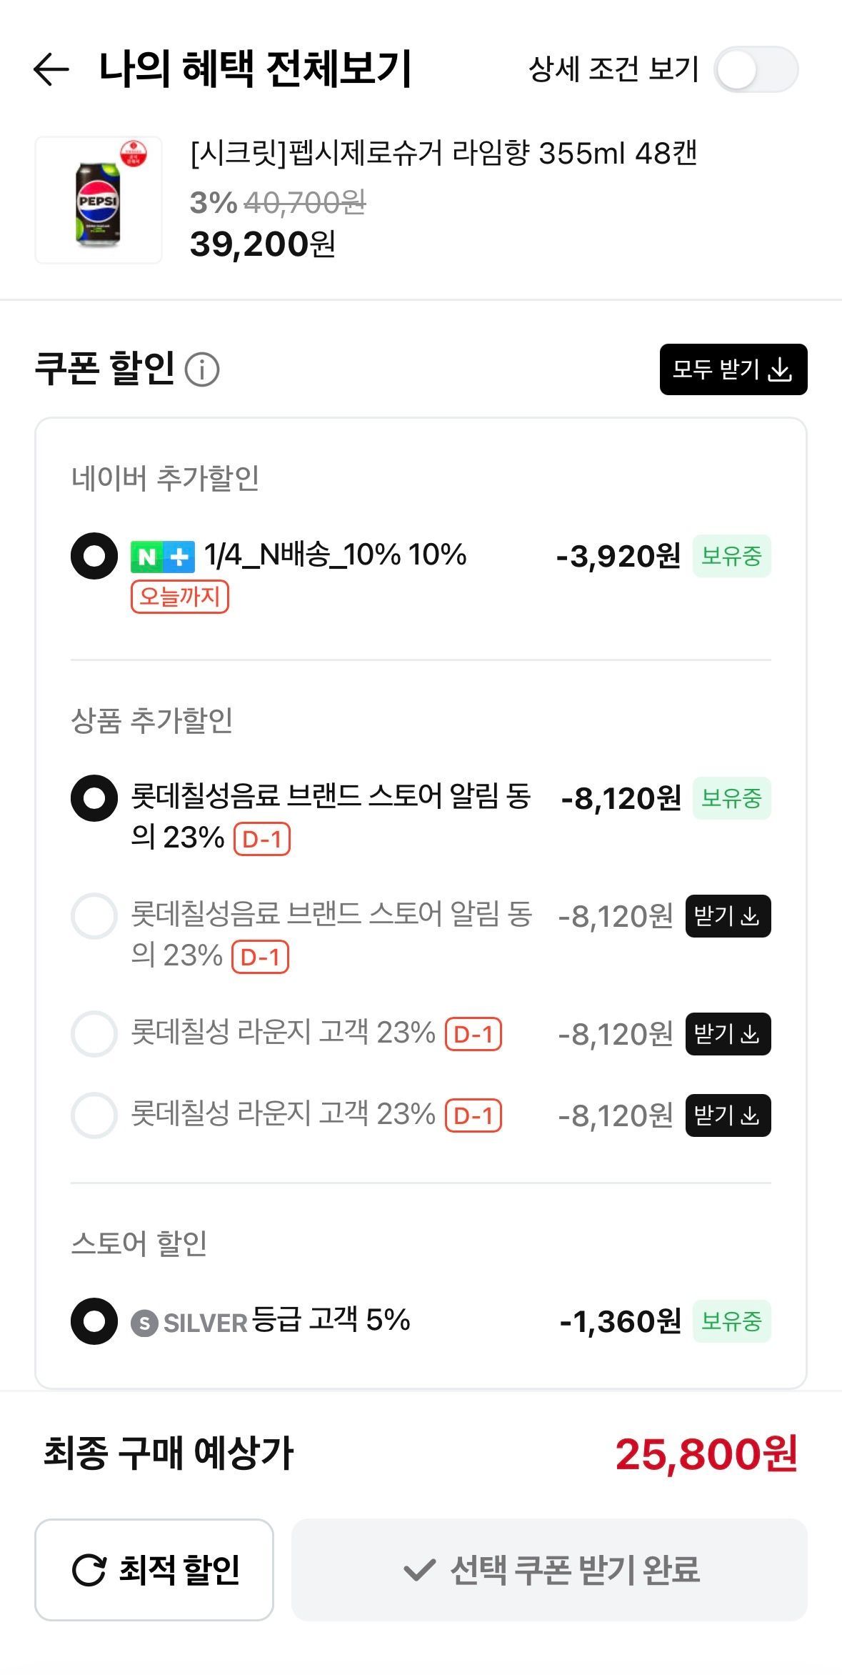Select the 1/4_N배송_10% coupon radio button
The width and height of the screenshot is (842, 1675).
tap(94, 556)
